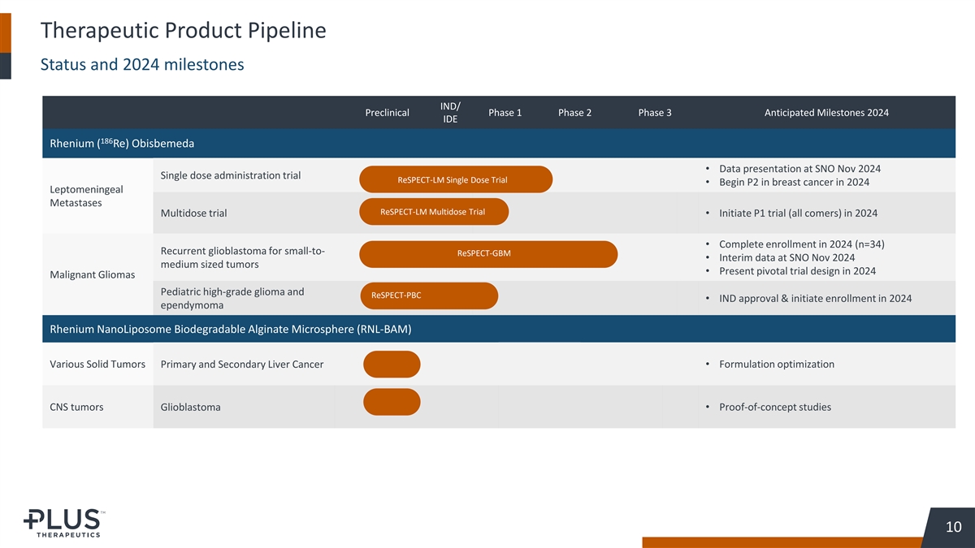
Task: Select the Phase 3 column header
Action: [x=654, y=113]
